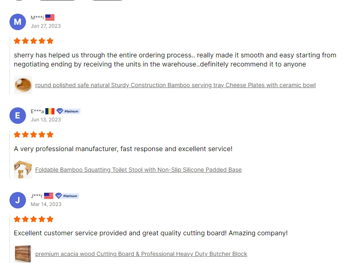348x265 pixels.
Task: Click the review text about sherry
Action: pos(175,59)
